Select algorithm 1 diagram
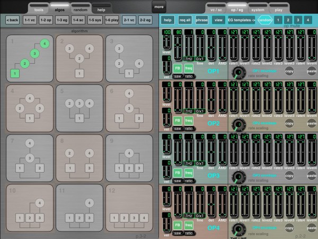 click(30, 58)
